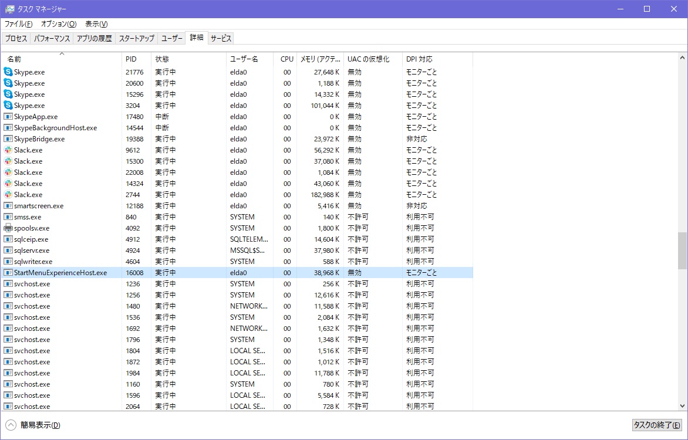
Task: Switch to the プロセス tab
Action: click(16, 38)
